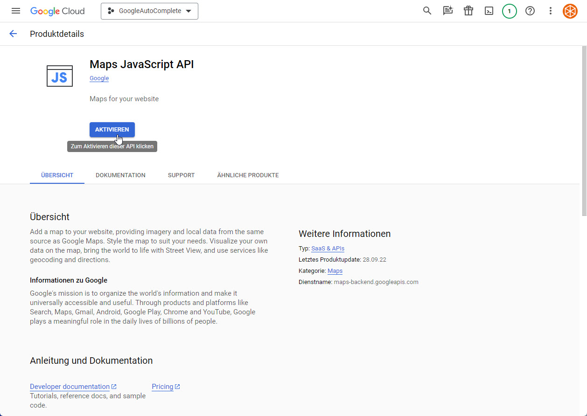Click the Maps JavaScript API heading
Image resolution: width=587 pixels, height=416 pixels.
[141, 64]
